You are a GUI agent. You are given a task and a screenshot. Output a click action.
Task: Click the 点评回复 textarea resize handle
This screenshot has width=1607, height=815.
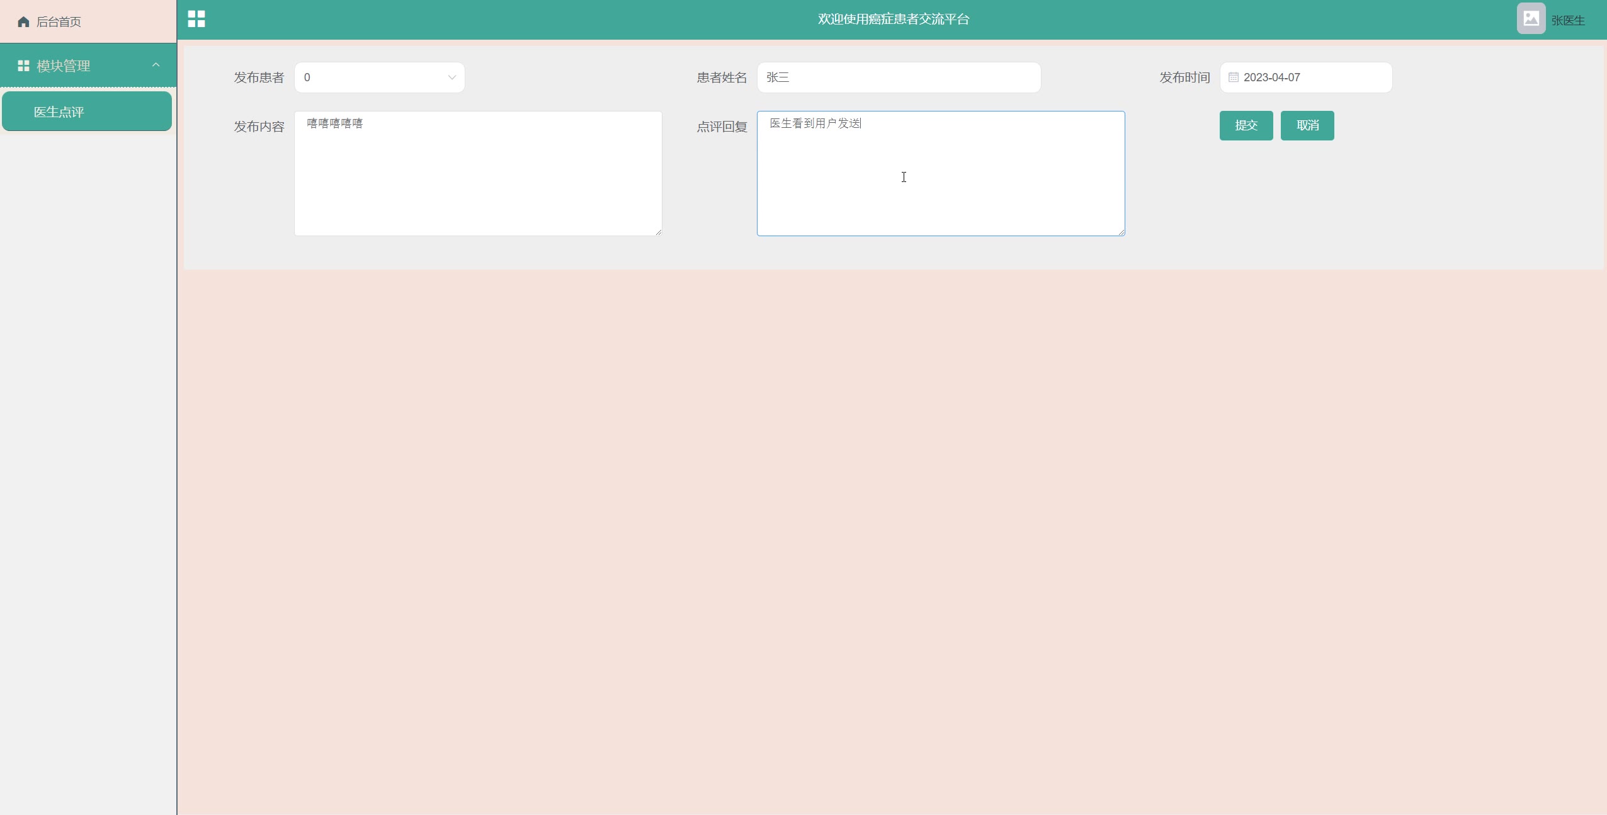(x=1121, y=232)
